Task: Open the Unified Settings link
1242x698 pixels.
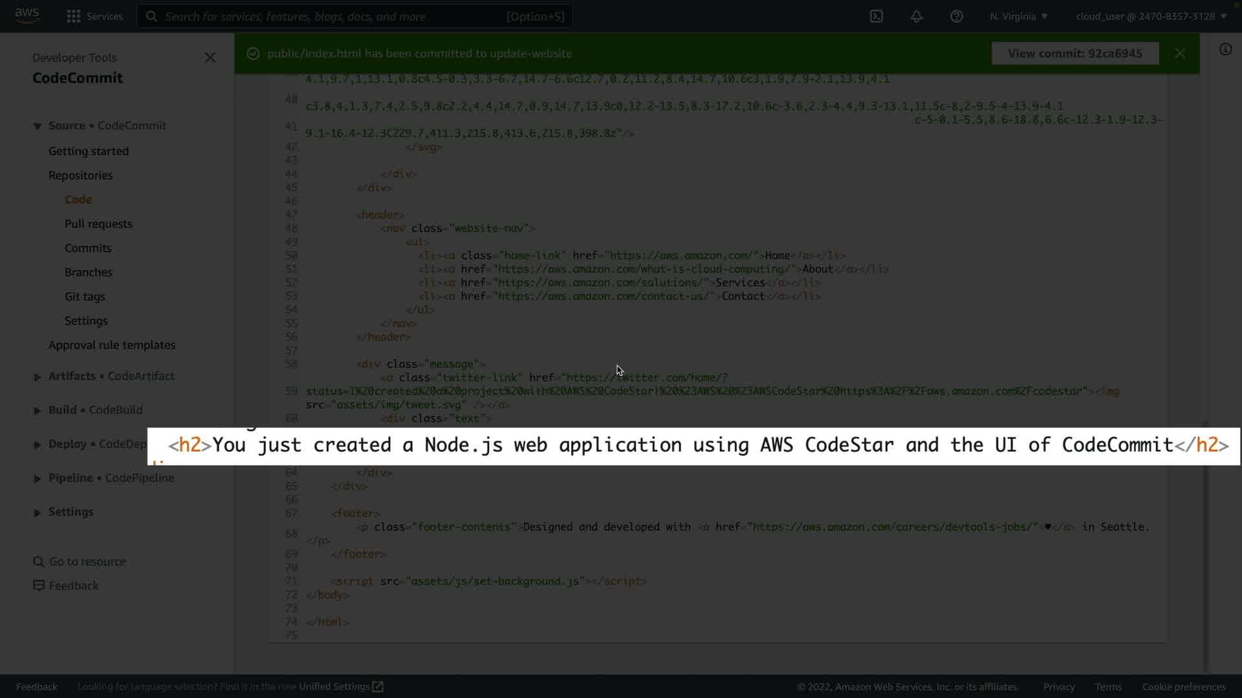Action: (341, 686)
